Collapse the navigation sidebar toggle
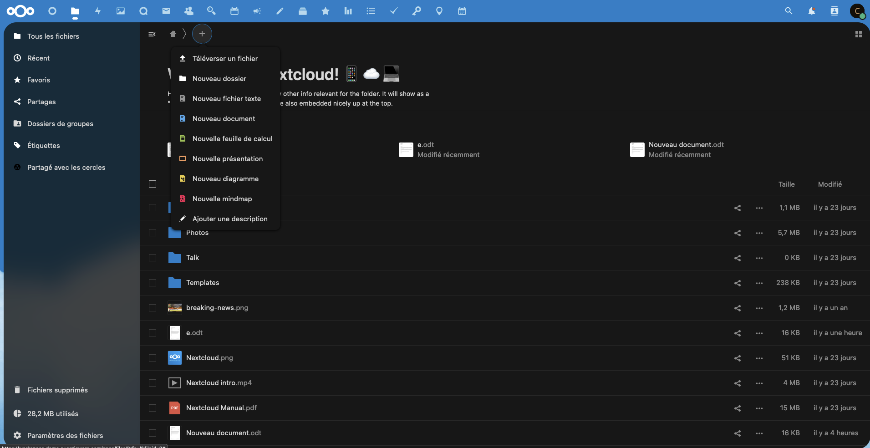 point(152,34)
